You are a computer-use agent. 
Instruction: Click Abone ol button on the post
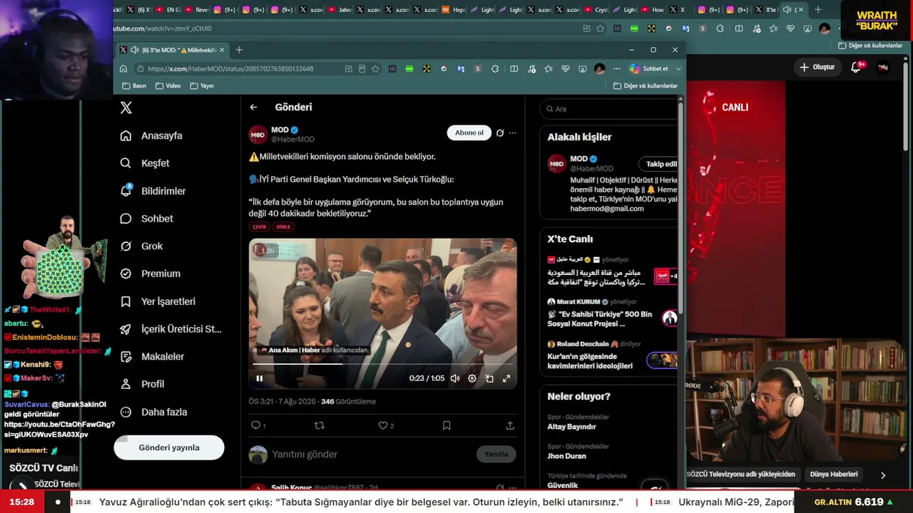(x=469, y=133)
